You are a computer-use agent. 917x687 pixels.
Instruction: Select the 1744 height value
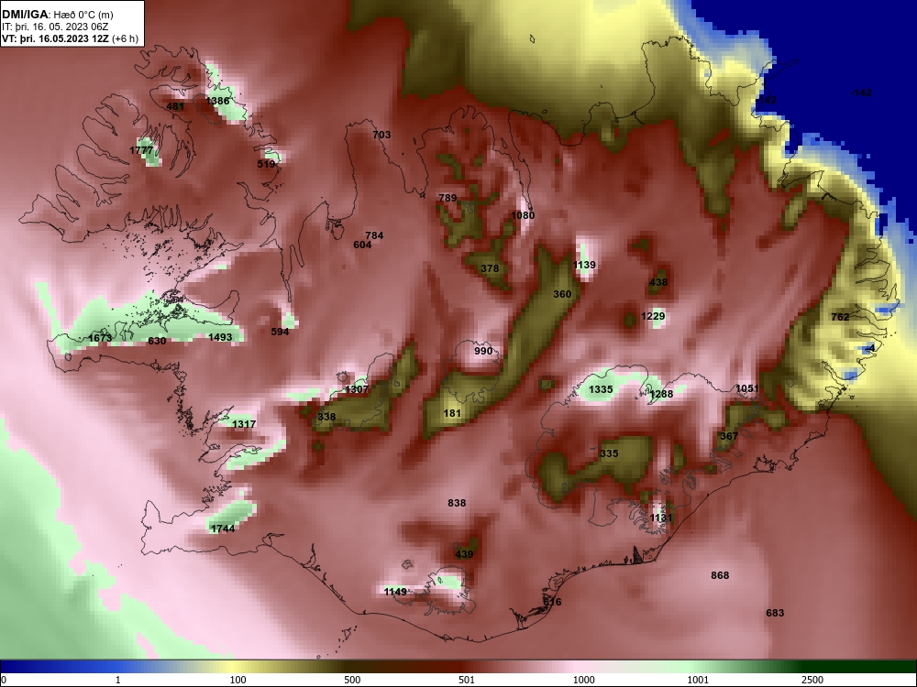tap(223, 529)
